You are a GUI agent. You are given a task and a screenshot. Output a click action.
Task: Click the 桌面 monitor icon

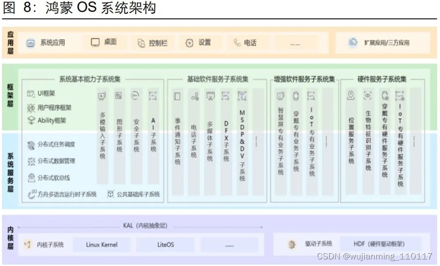point(95,42)
